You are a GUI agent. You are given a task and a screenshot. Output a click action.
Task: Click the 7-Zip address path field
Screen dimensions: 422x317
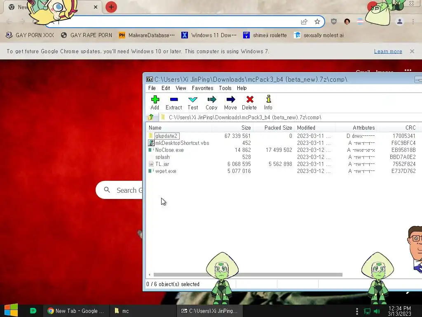(291, 117)
